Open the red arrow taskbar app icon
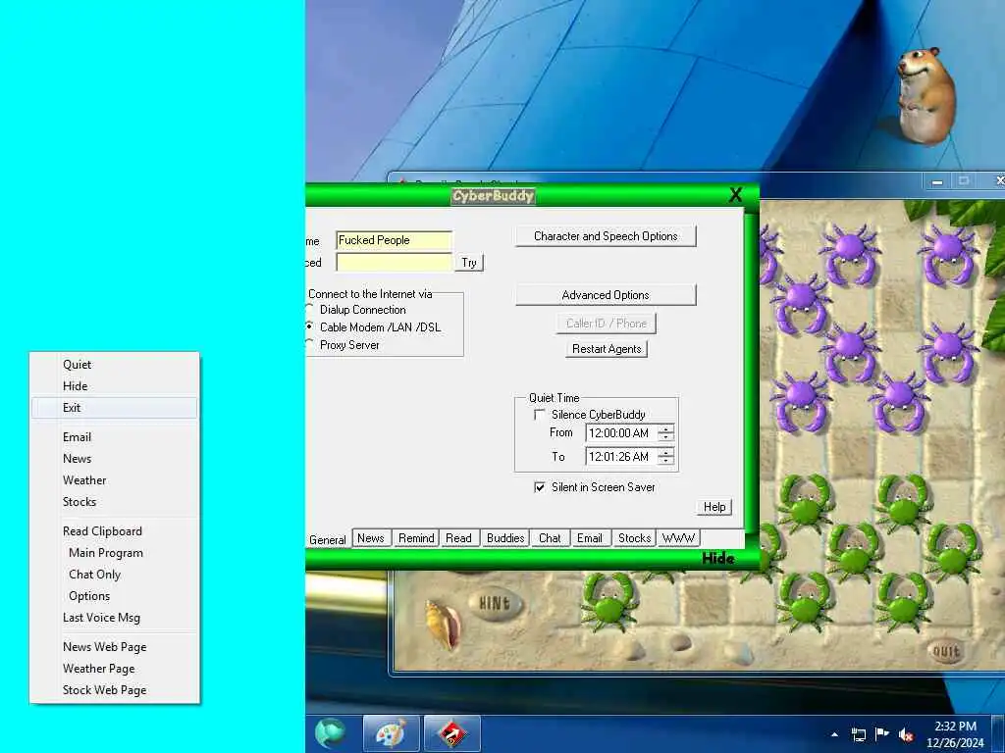This screenshot has width=1005, height=753. 452,733
